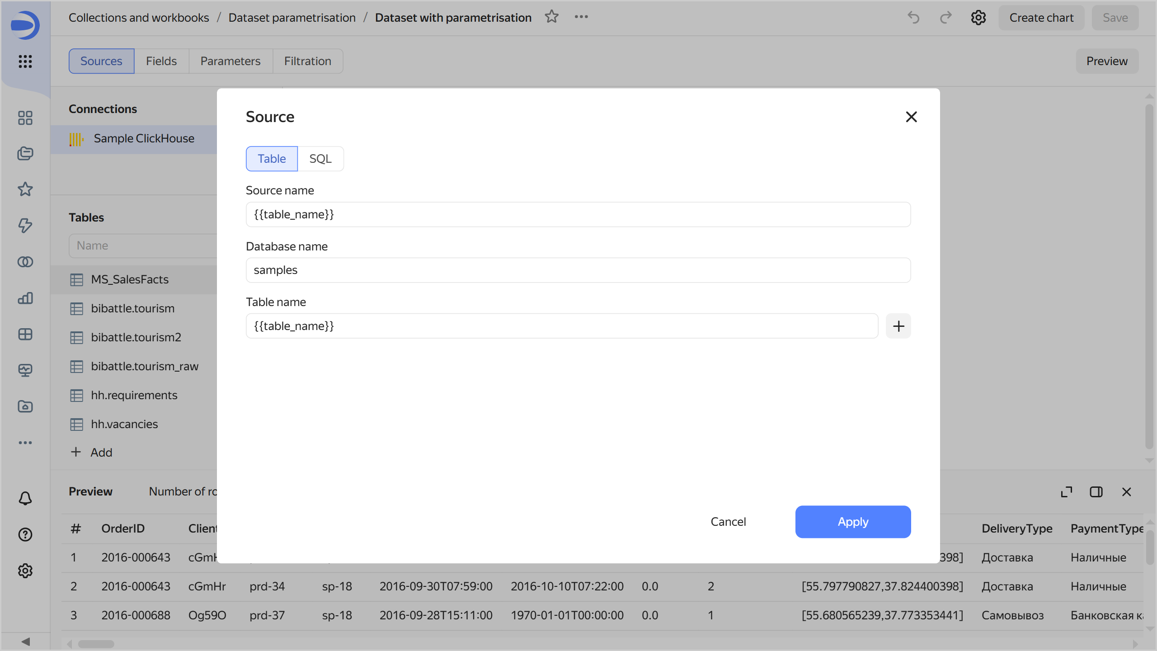
Task: Click the redo arrow icon
Action: click(945, 18)
